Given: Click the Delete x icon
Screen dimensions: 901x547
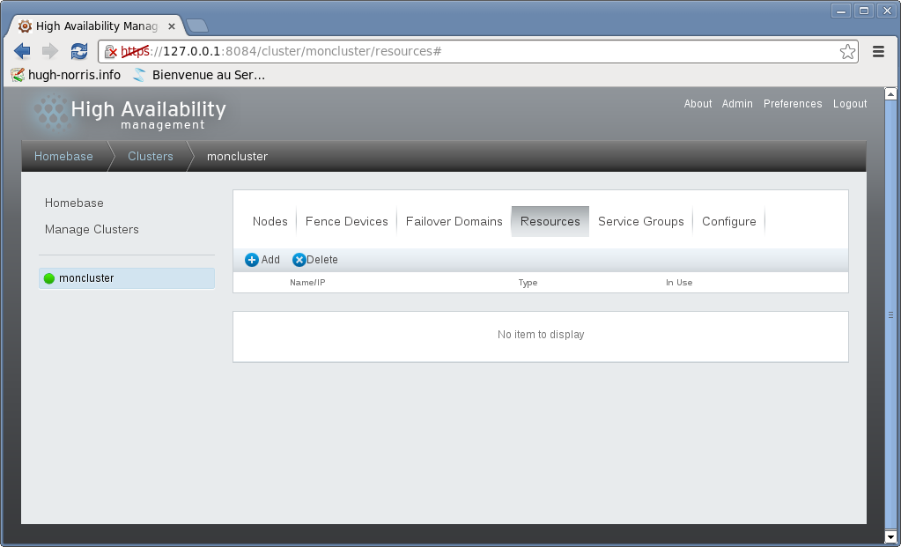Looking at the screenshot, I should pyautogui.click(x=299, y=260).
